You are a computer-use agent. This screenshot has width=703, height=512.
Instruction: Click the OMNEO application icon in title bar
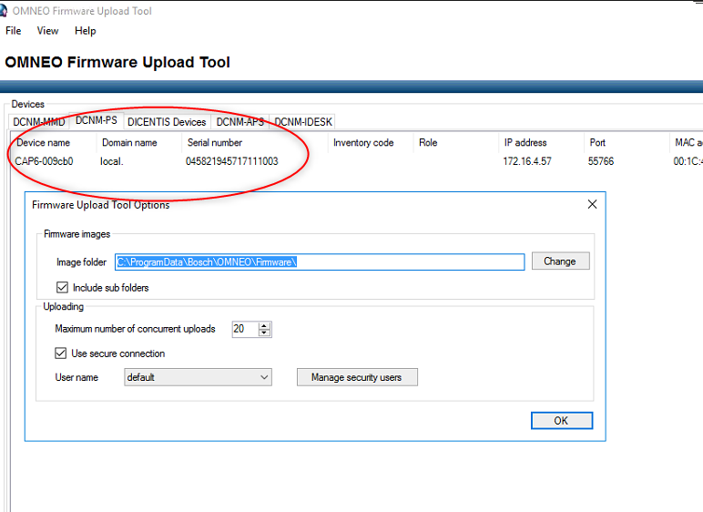[6, 11]
